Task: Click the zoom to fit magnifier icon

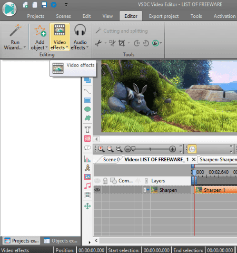Action: [119, 149]
